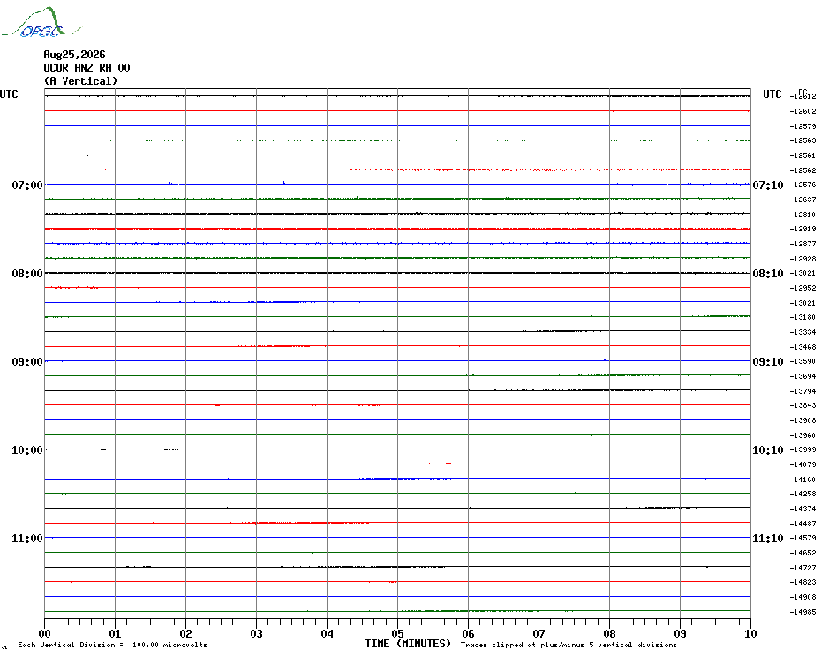Click the 10 minute tick on bottom axis
The width and height of the screenshot is (821, 657).
(x=750, y=633)
